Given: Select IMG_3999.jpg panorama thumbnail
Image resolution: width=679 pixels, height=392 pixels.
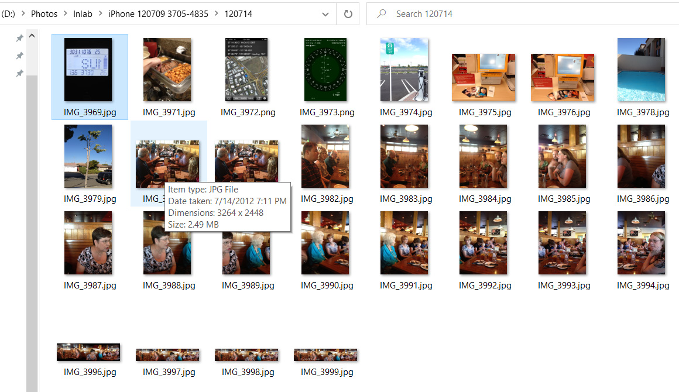Looking at the screenshot, I should point(325,355).
